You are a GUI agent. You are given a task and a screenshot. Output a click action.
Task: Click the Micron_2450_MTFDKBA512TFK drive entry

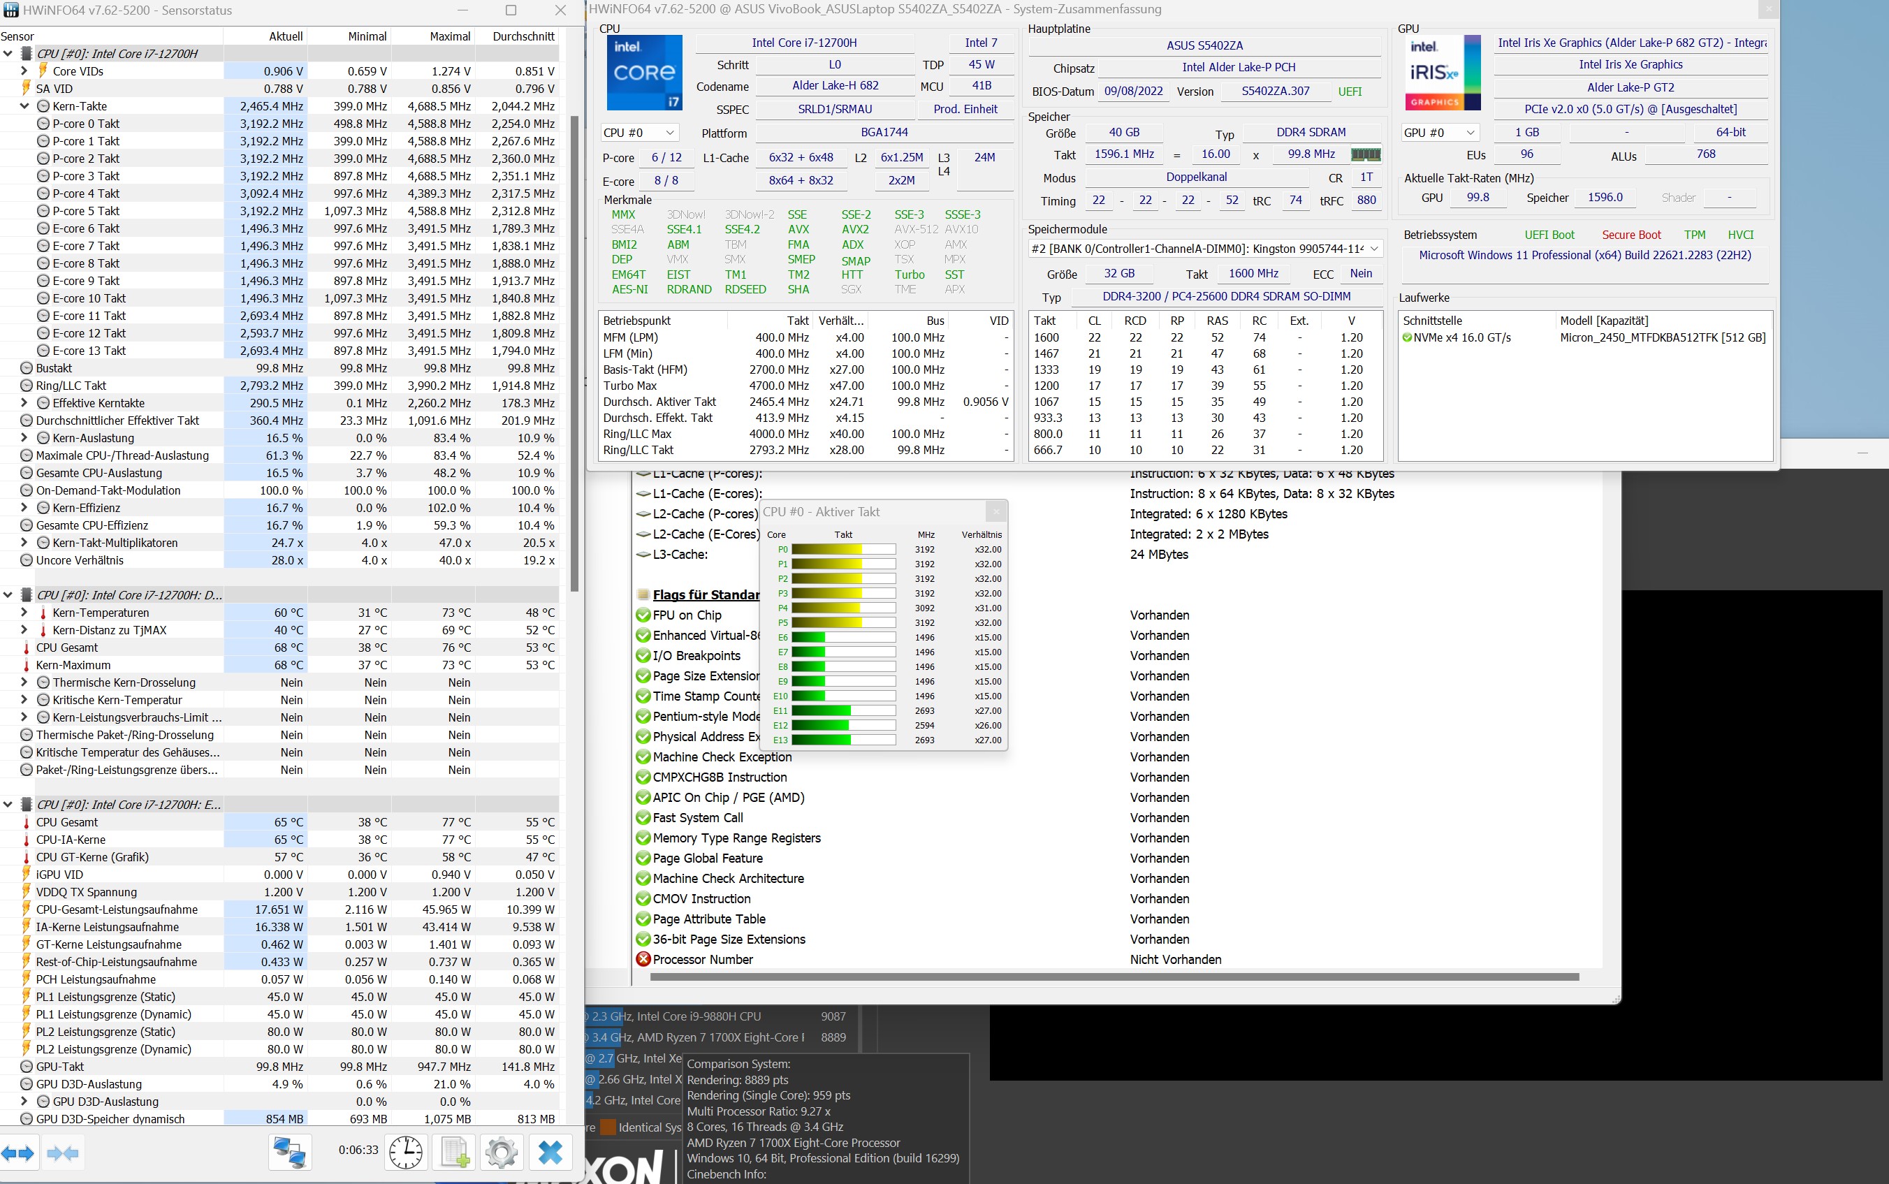pyautogui.click(x=1663, y=337)
